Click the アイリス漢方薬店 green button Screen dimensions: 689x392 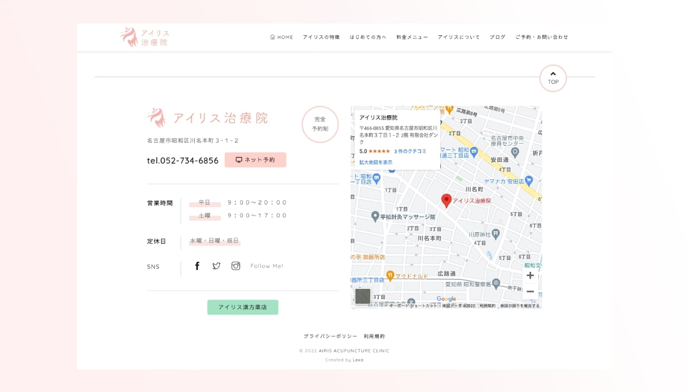click(242, 307)
